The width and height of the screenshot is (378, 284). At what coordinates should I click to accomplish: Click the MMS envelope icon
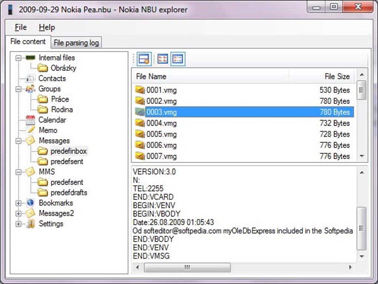(31, 172)
